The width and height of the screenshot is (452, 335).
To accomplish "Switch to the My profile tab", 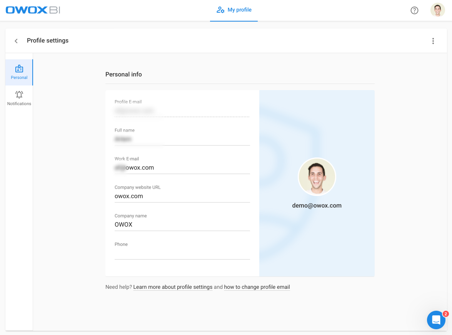I will click(234, 10).
